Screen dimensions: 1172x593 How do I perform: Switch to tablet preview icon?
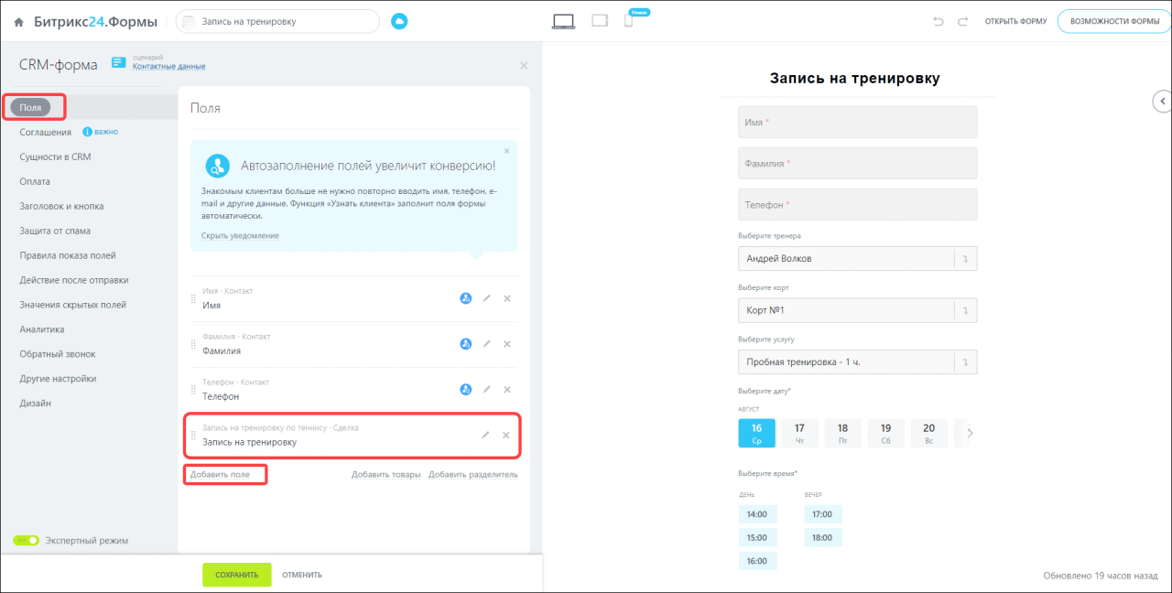click(x=600, y=20)
